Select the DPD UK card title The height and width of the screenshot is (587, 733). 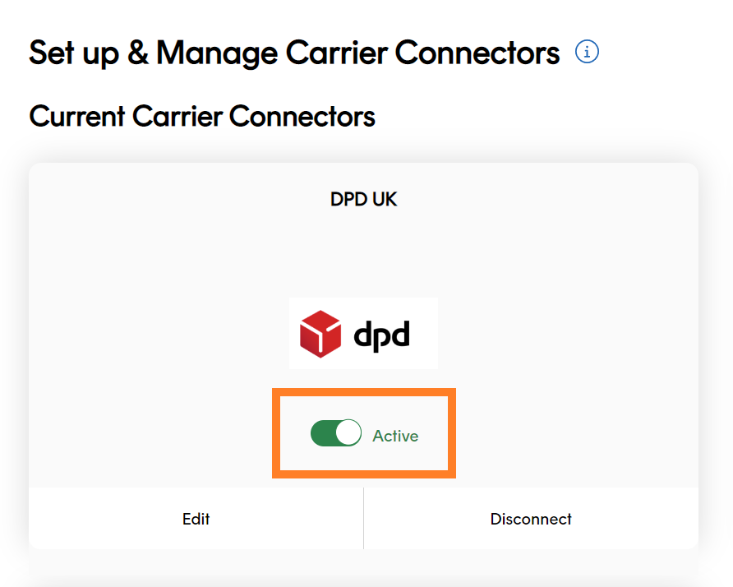coord(364,199)
